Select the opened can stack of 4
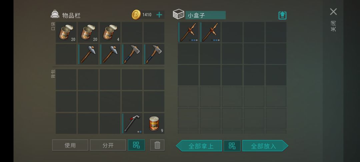 pos(110,32)
